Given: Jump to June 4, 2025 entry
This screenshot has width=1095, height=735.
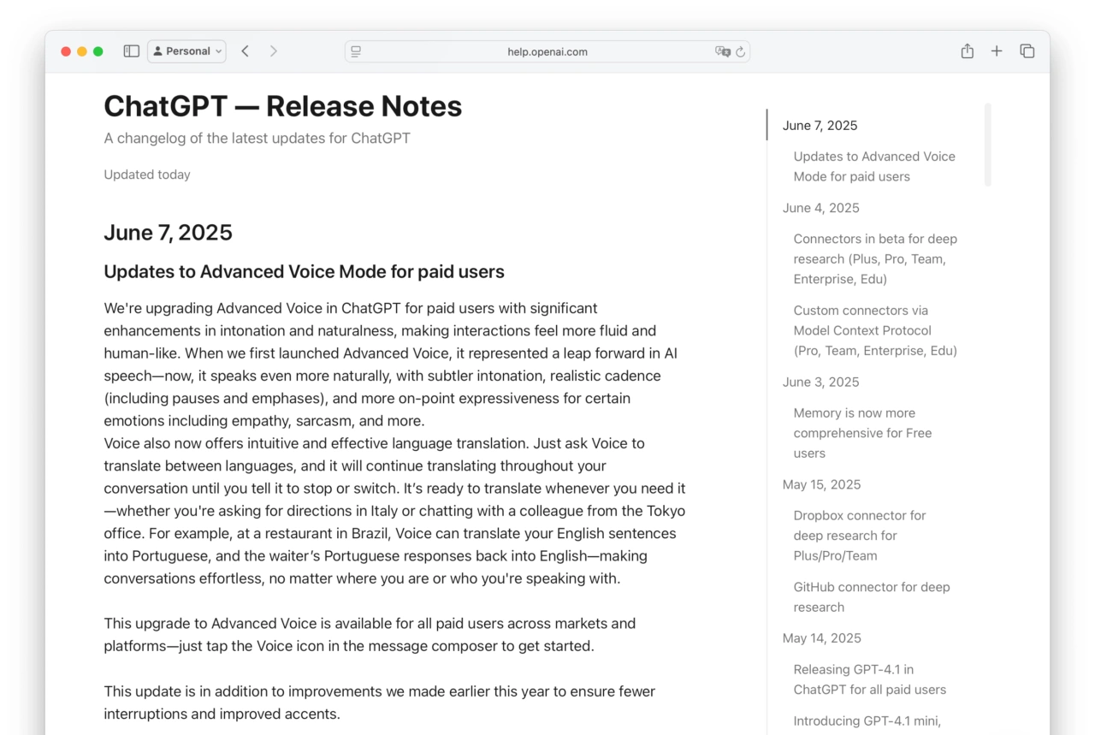Looking at the screenshot, I should tap(820, 208).
